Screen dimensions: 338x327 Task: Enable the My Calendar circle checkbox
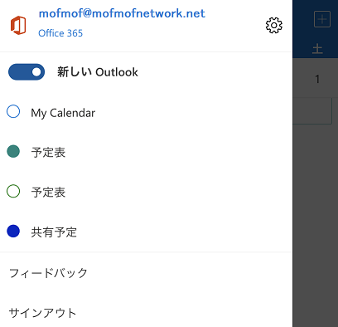pyautogui.click(x=13, y=111)
